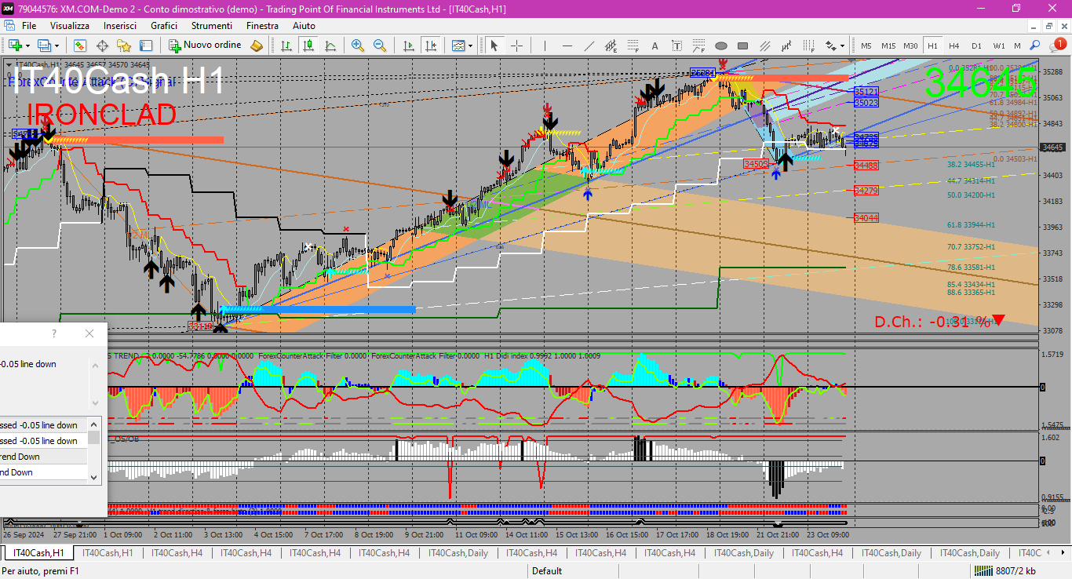Click the Nuovo ordine button
The height and width of the screenshot is (579, 1072).
coord(206,46)
